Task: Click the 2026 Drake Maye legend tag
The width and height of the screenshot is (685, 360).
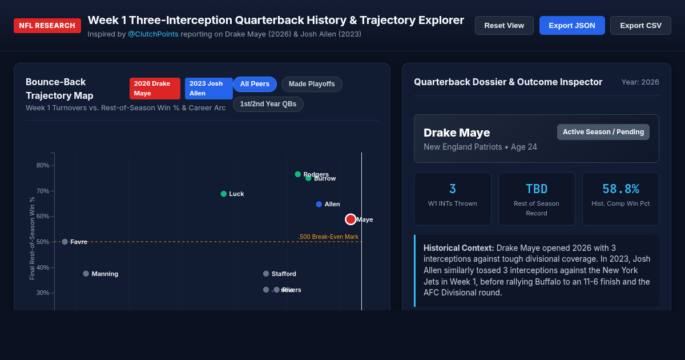Action: [x=155, y=89]
